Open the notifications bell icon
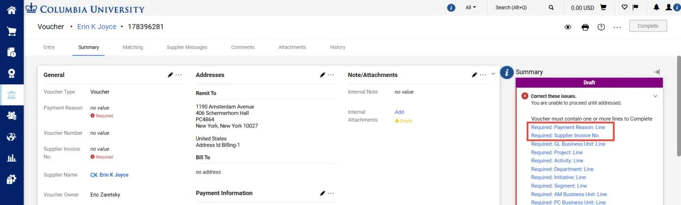 [656, 7]
